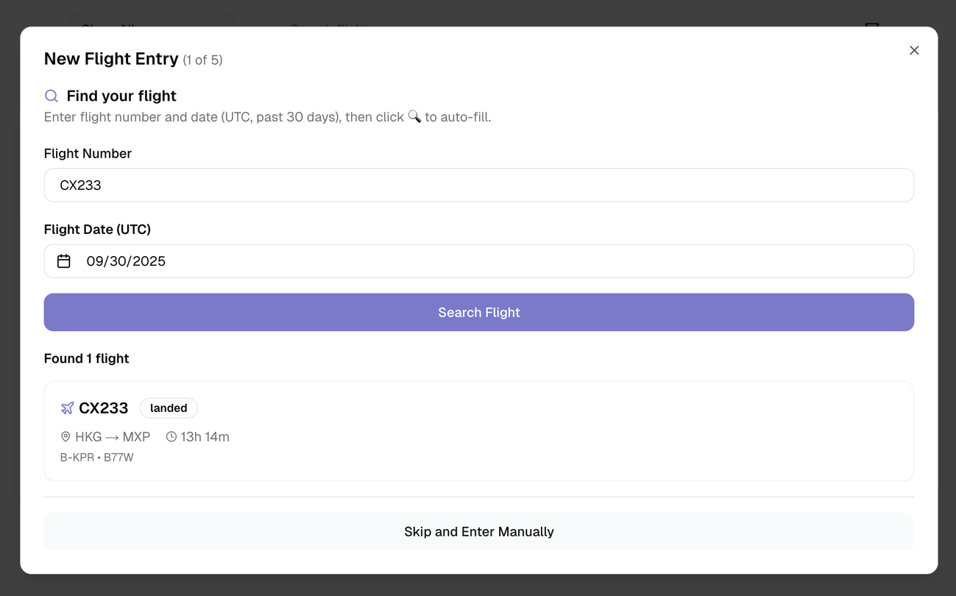Viewport: 956px width, 596px height.
Task: Click the Found 1 flight label
Action: 86,358
